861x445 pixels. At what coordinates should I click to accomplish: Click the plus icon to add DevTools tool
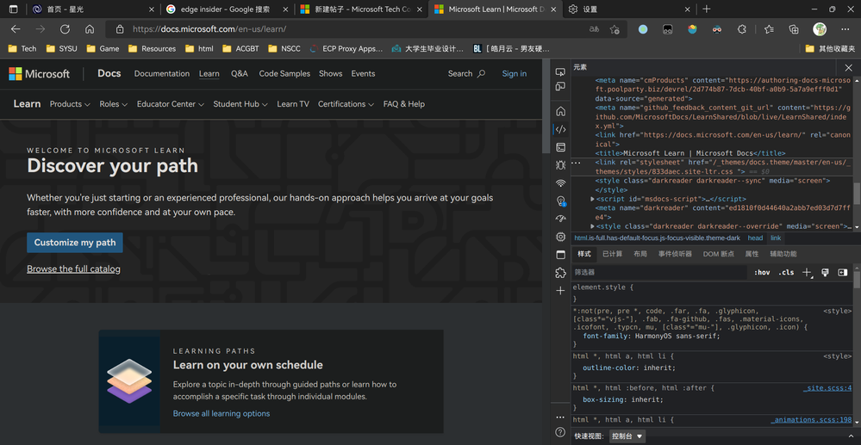click(x=560, y=290)
